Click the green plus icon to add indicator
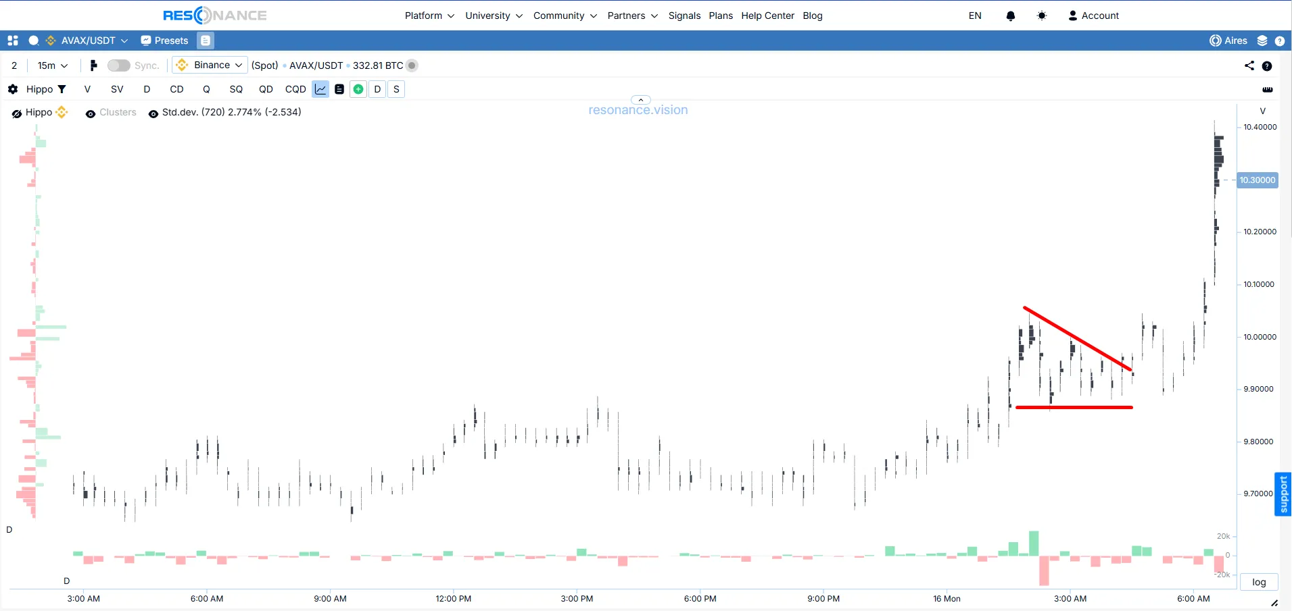 (357, 89)
